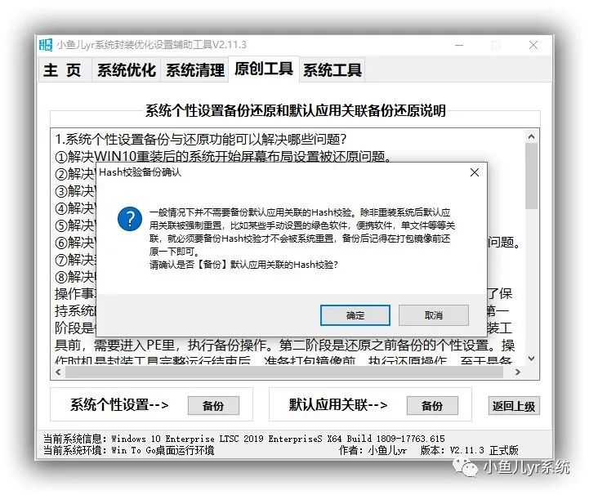This screenshot has width=589, height=495.
Task: Click the app logo icon in title bar
Action: pyautogui.click(x=46, y=45)
